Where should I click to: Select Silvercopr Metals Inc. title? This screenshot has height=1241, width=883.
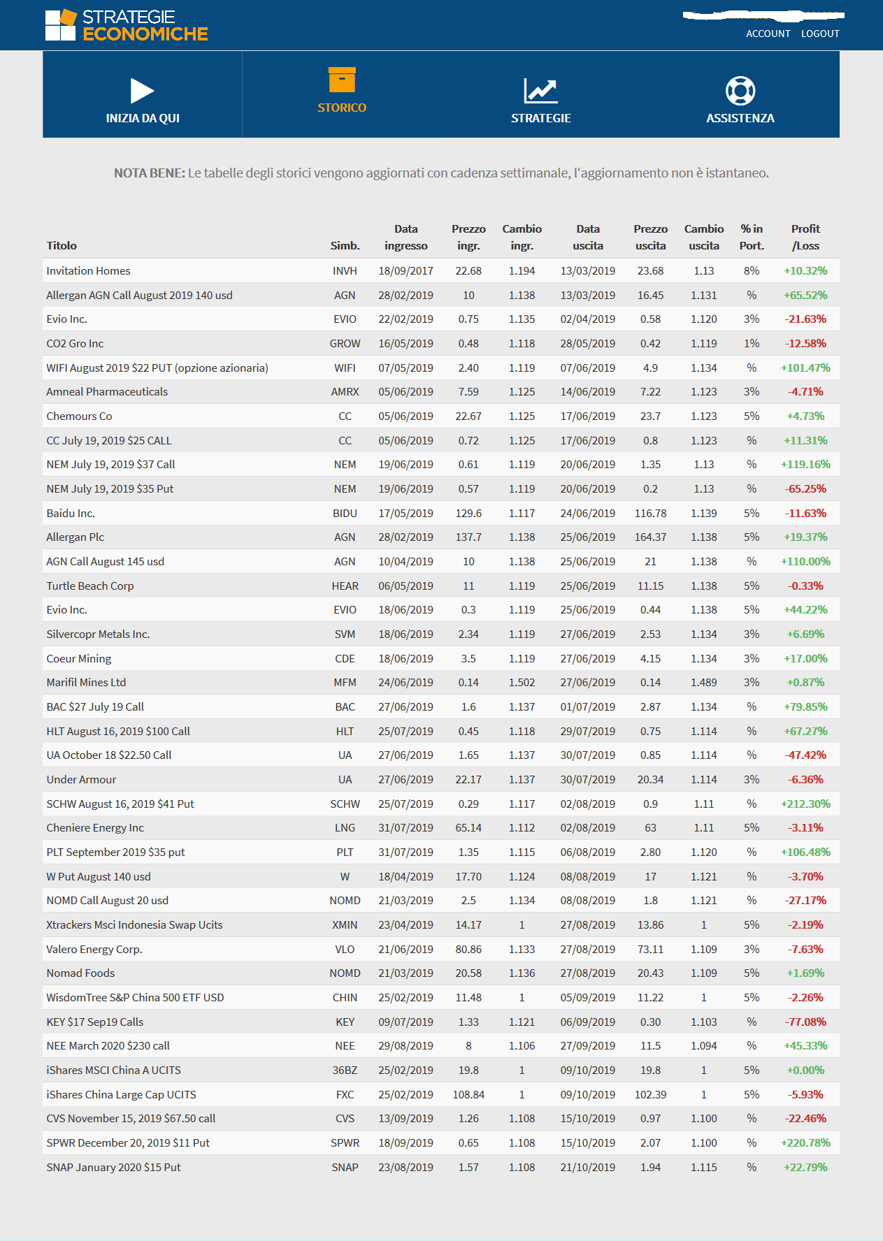click(98, 634)
